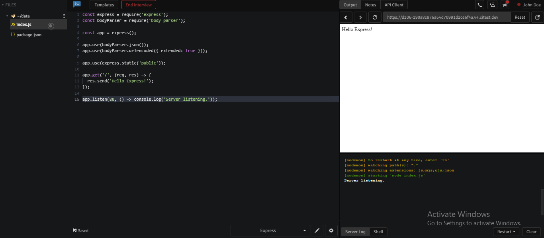
Task: Clear the server log output
Action: 532,232
